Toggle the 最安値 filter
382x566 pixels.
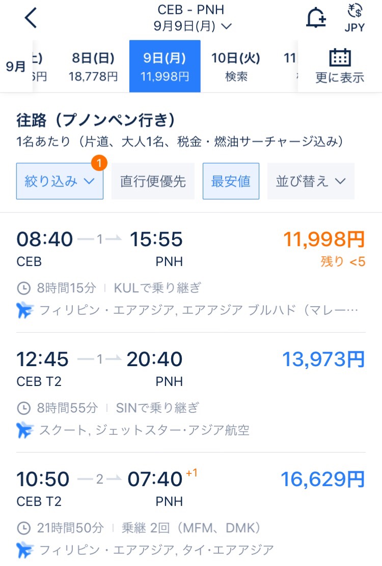tap(231, 181)
